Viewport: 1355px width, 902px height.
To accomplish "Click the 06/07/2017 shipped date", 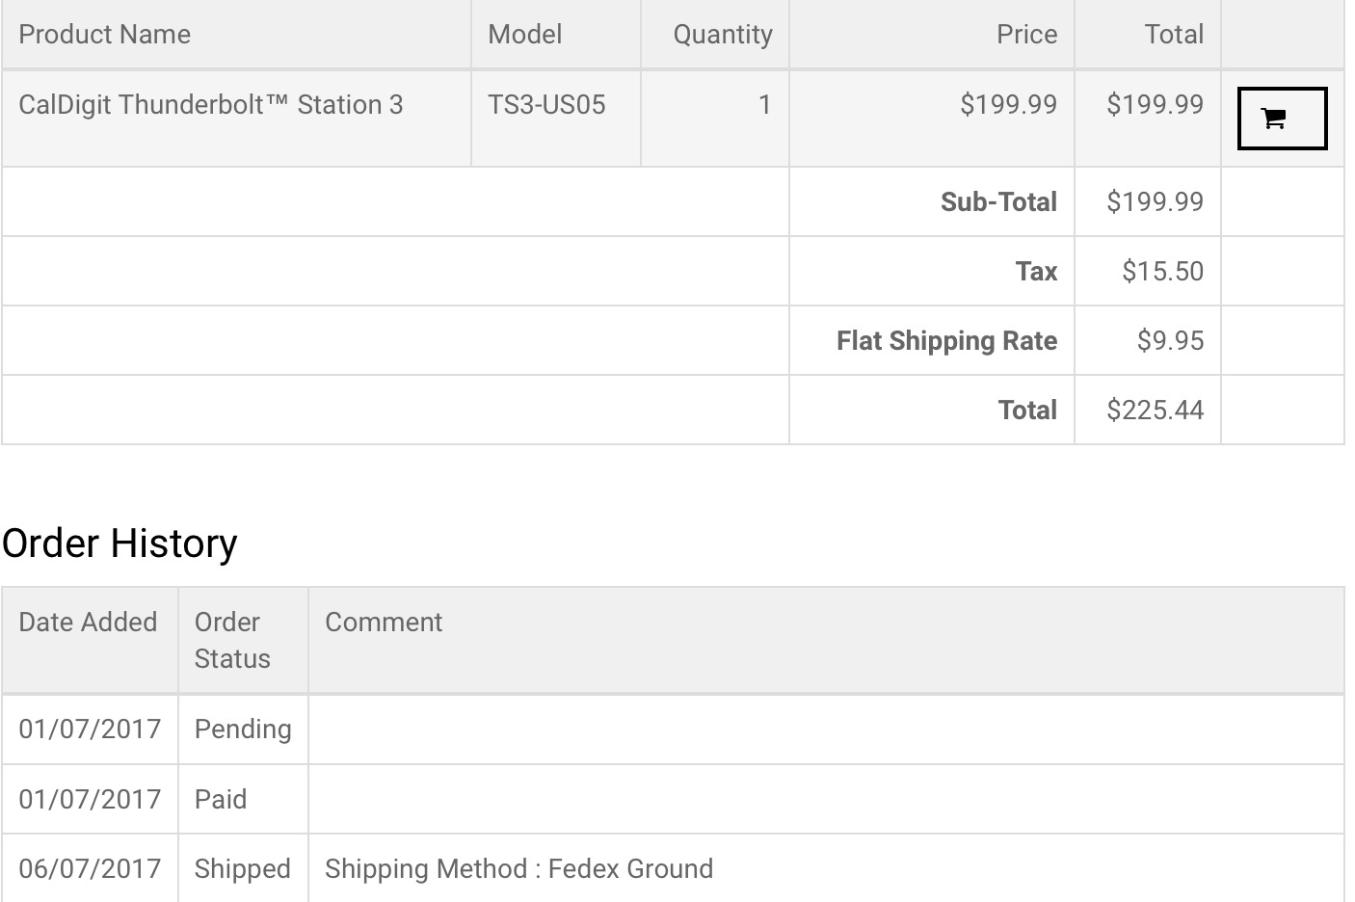I will [90, 868].
